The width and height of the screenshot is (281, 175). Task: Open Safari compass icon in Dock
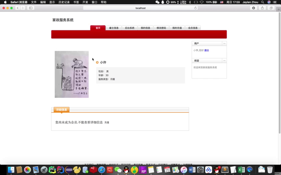tap(101, 170)
